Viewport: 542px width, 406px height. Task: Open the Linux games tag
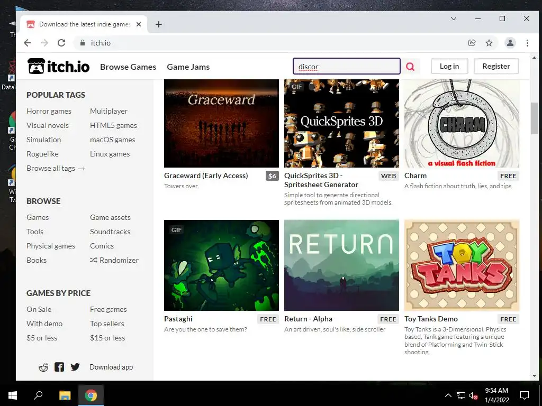[110, 154]
